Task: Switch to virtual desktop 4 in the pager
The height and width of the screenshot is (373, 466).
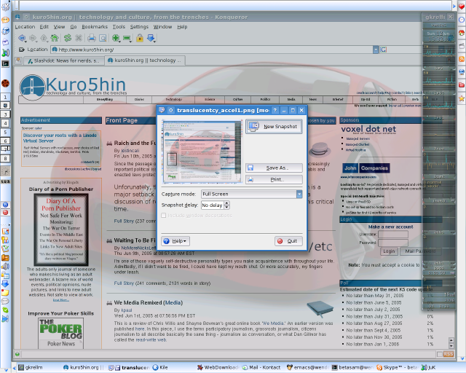Action: click(x=5, y=123)
